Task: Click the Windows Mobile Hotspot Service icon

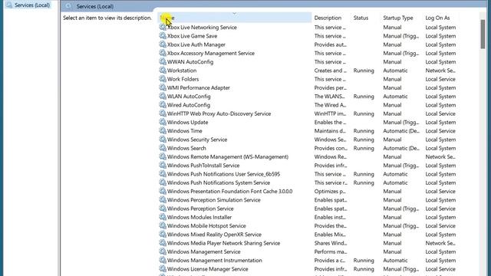Action: click(163, 225)
